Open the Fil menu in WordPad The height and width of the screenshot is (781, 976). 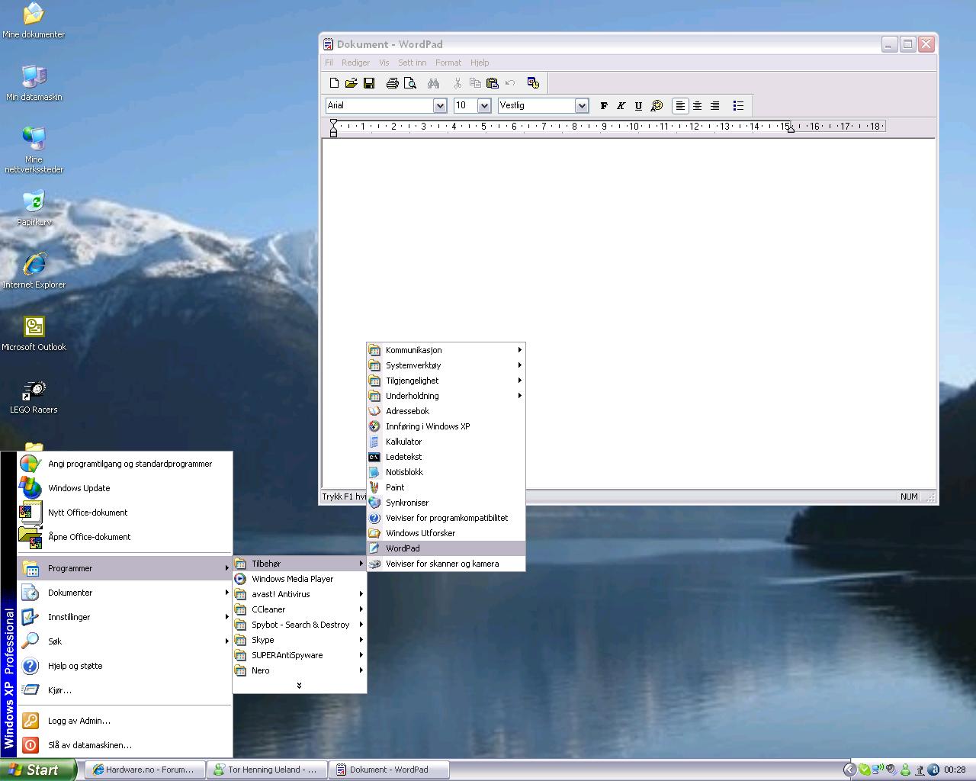tap(329, 63)
